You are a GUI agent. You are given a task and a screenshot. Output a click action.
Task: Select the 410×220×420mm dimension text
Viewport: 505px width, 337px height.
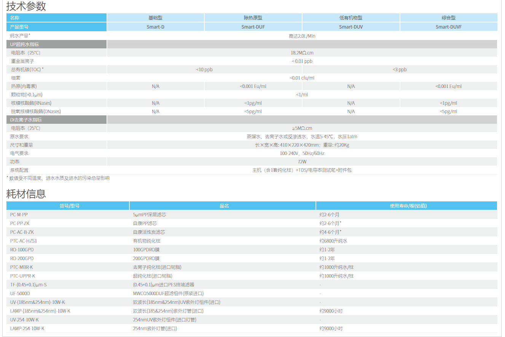pyautogui.click(x=299, y=145)
